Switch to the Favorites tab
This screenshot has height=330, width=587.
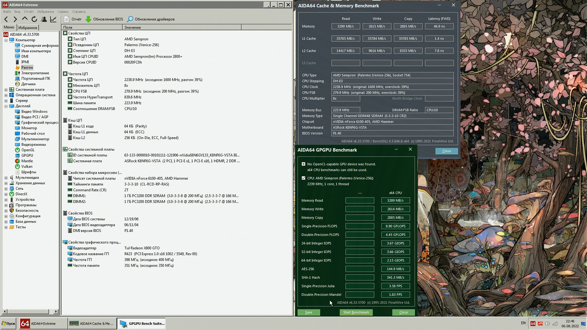pos(28,28)
